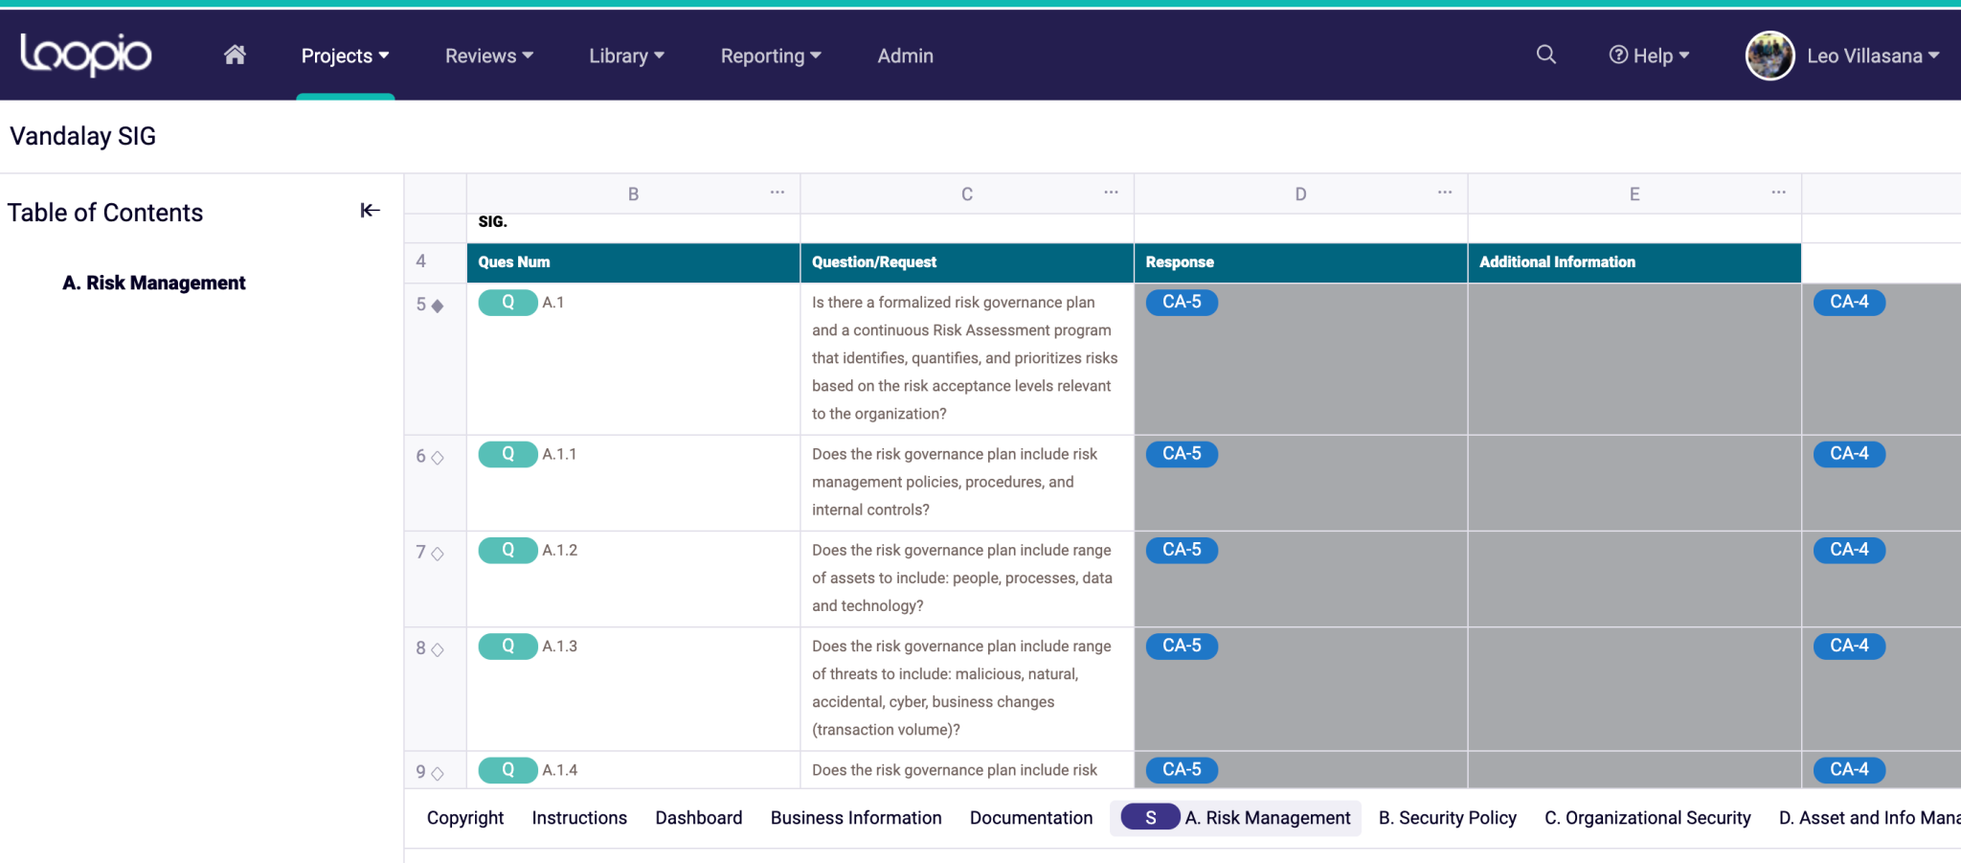This screenshot has width=1961, height=863.
Task: Expand the Projects dropdown menu
Action: (345, 56)
